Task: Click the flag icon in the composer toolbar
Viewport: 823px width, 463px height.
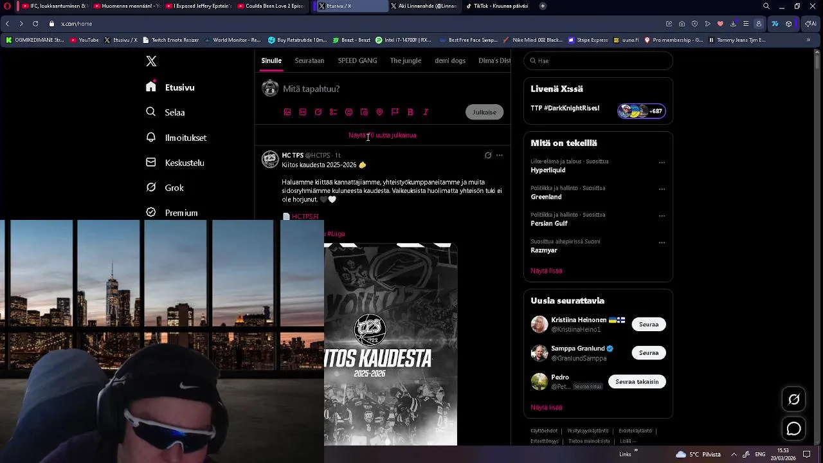Action: (395, 112)
